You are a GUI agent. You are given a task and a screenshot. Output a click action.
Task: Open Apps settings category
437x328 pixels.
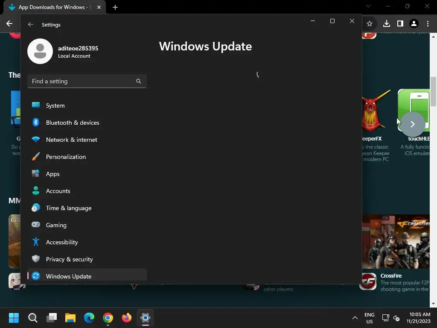click(87, 174)
